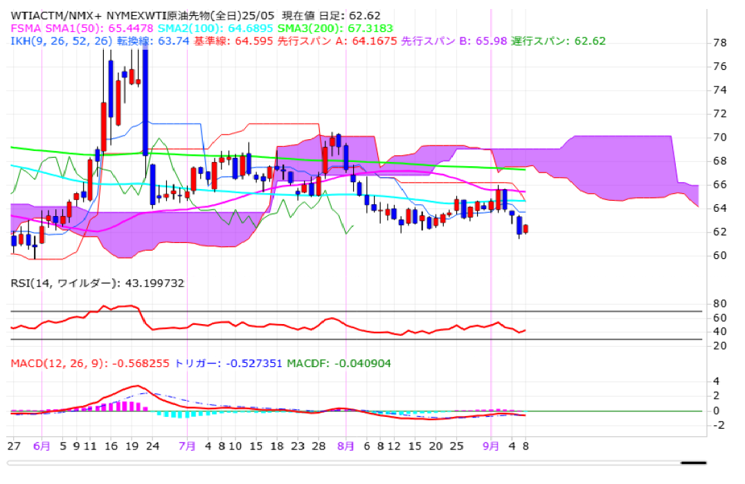Viewport: 745px width, 484px height.
Task: Click the SMA3(200): 67.3183 legend text
Action: 335,28
